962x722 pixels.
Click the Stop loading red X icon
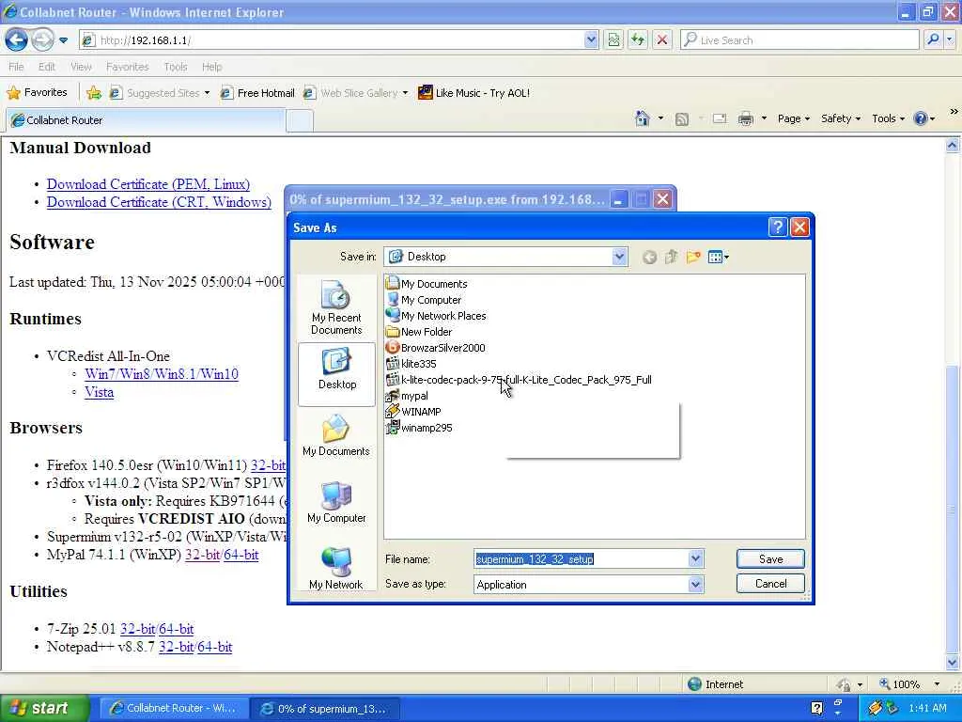pos(662,40)
